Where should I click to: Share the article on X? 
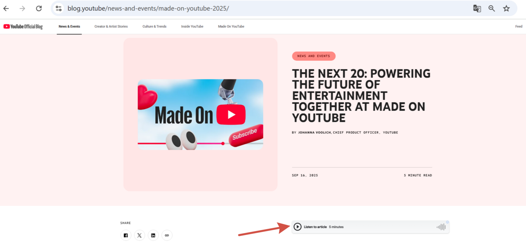(x=139, y=235)
